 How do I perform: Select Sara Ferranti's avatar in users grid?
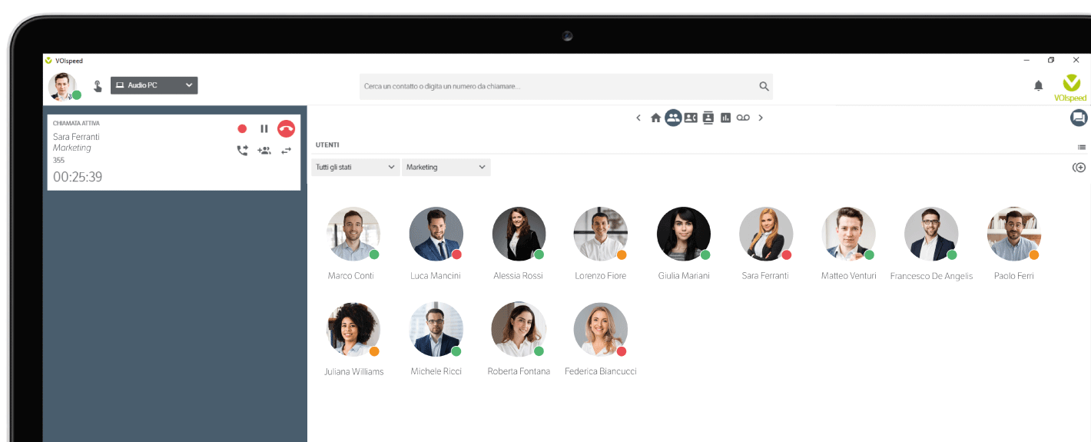click(x=765, y=234)
